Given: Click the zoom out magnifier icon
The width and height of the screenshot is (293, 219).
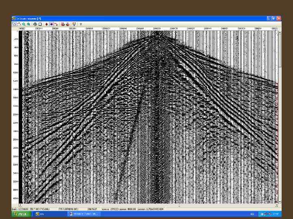Looking at the screenshot, I should [x=24, y=24].
